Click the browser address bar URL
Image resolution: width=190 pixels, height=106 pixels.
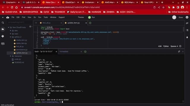coord(62,7)
